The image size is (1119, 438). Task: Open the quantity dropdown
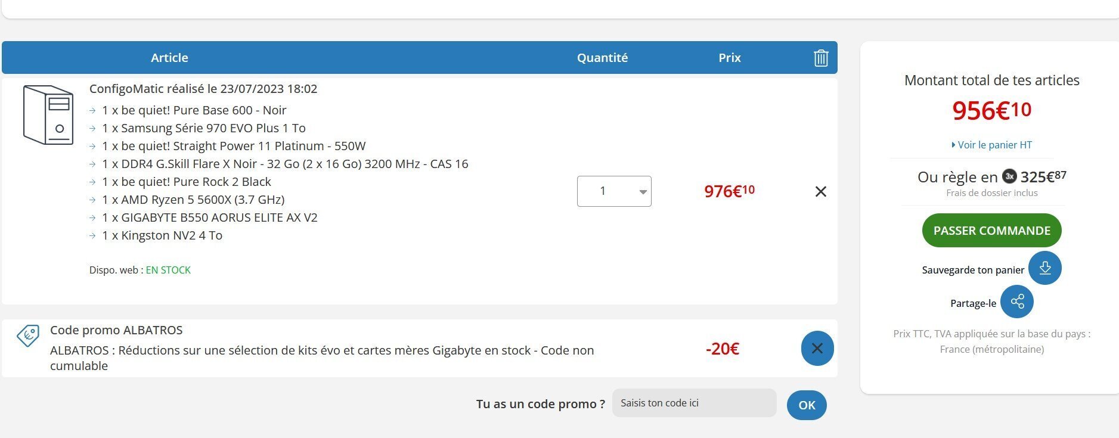pos(614,191)
